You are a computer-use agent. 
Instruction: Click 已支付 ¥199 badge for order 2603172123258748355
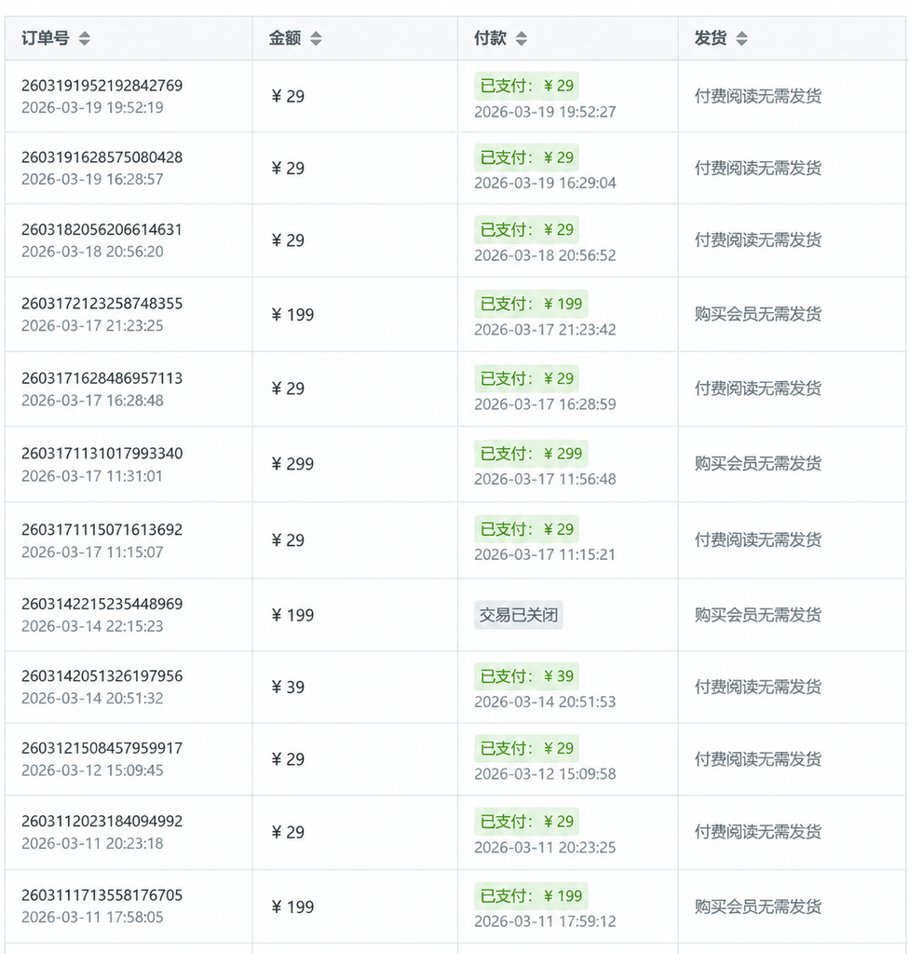pyautogui.click(x=531, y=304)
